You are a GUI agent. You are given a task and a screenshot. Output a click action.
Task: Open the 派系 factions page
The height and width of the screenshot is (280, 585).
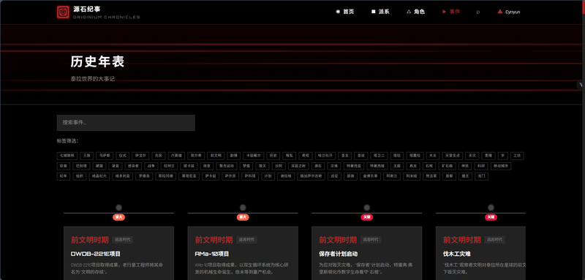[x=380, y=12]
